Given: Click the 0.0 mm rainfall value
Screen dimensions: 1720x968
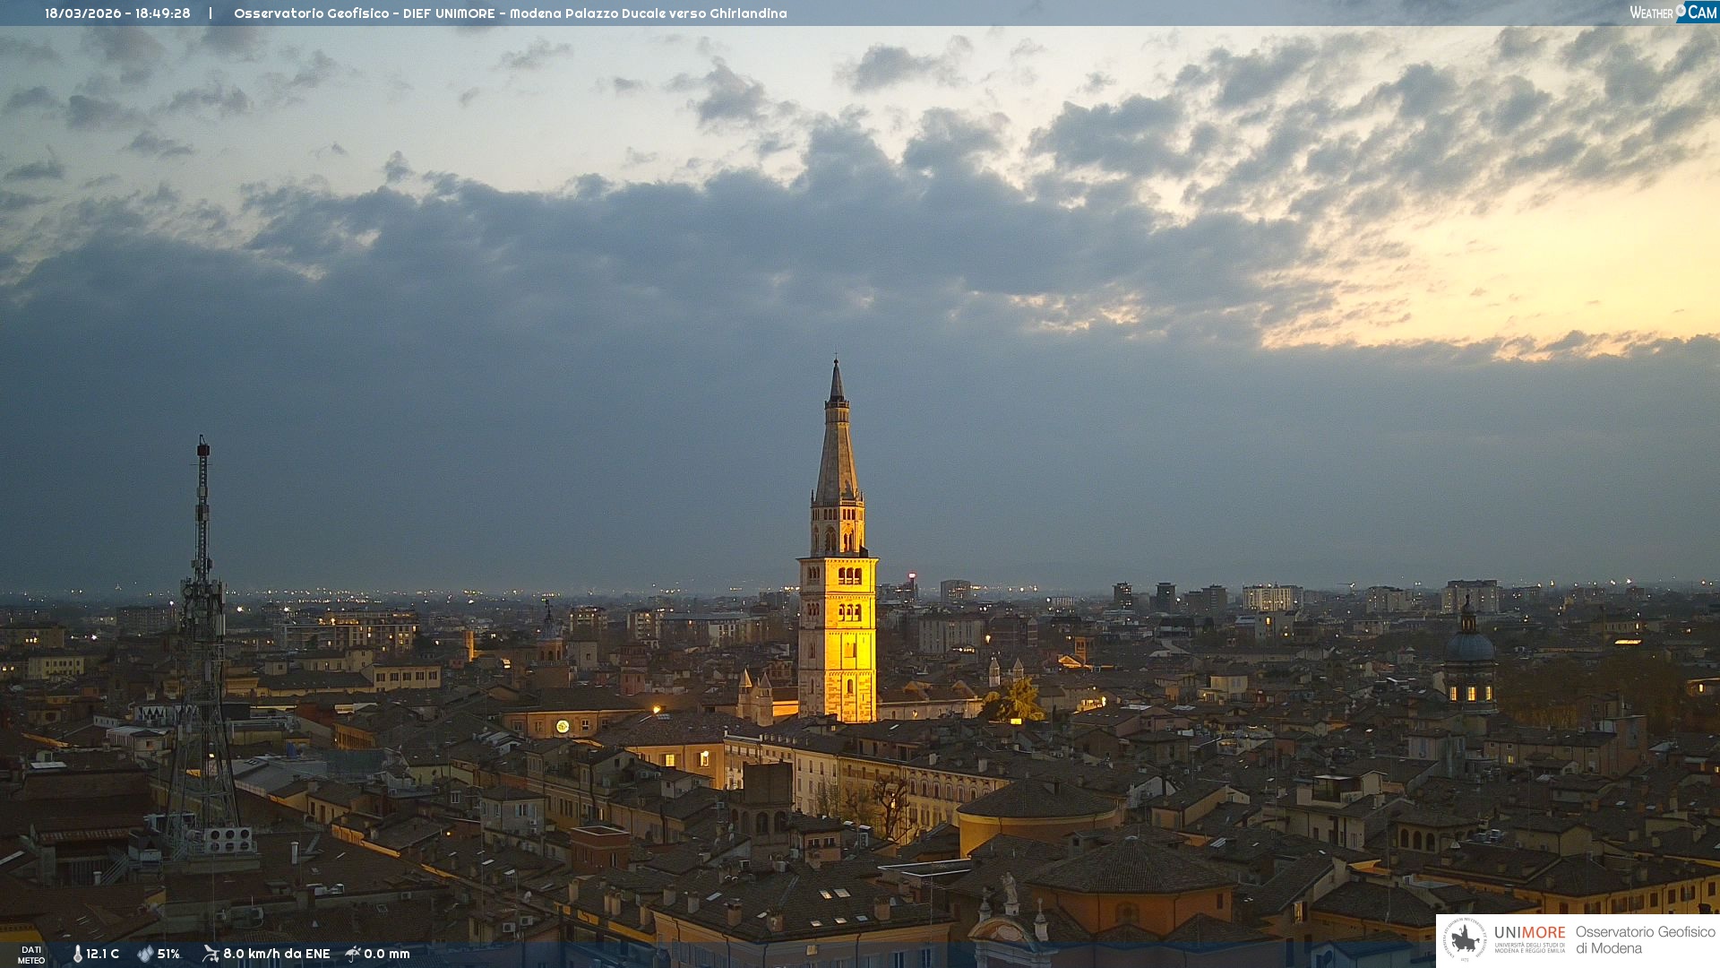Looking at the screenshot, I should [x=386, y=954].
